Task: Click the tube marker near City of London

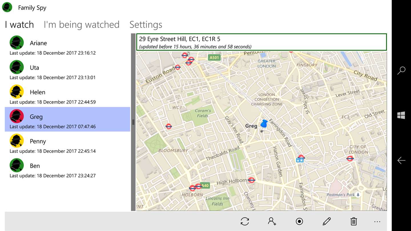Action: pos(350,158)
